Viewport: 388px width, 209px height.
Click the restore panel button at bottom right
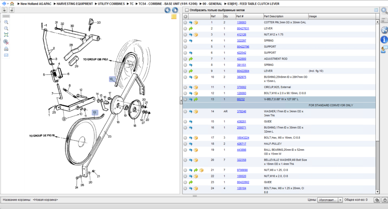(x=377, y=200)
